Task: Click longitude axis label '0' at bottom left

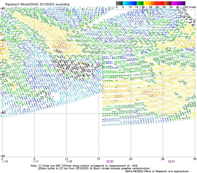Action: coord(2,159)
